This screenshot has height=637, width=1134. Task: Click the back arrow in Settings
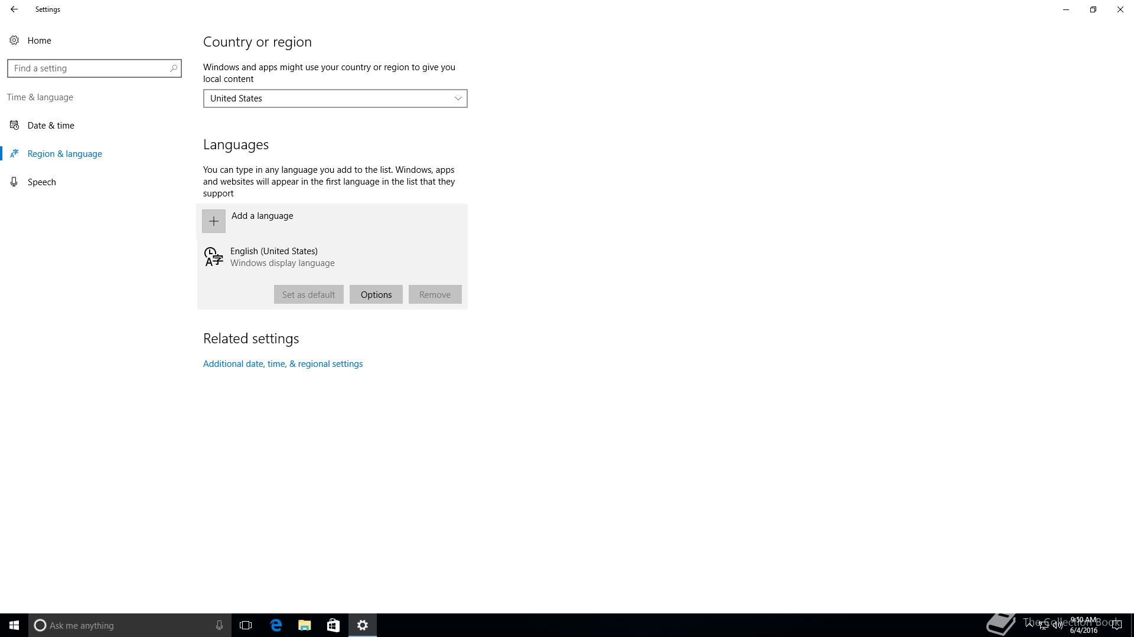[14, 9]
